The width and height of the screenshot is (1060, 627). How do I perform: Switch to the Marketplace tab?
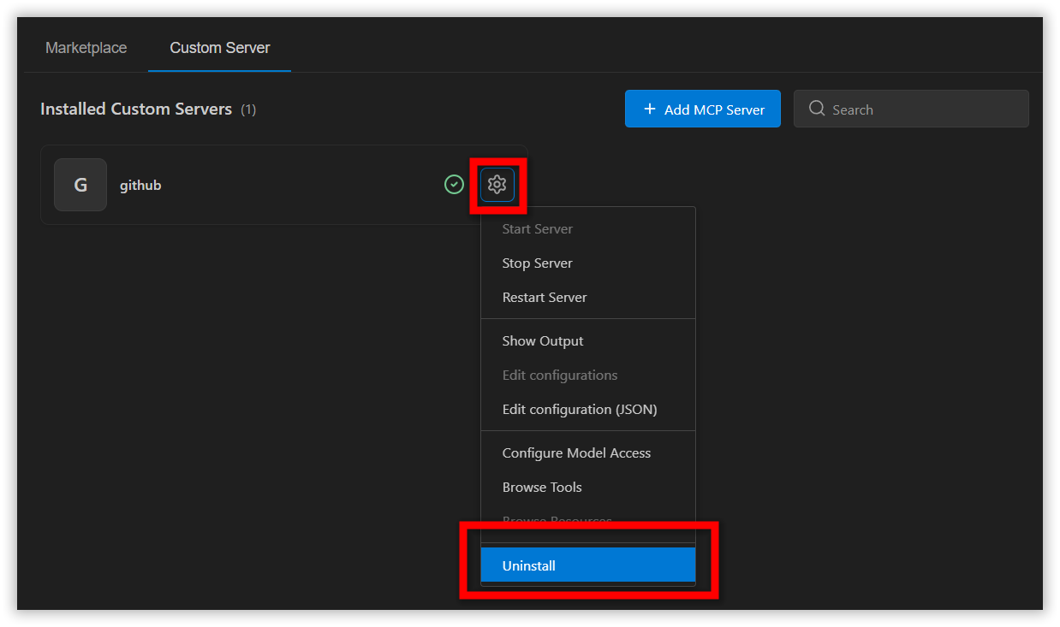point(86,48)
